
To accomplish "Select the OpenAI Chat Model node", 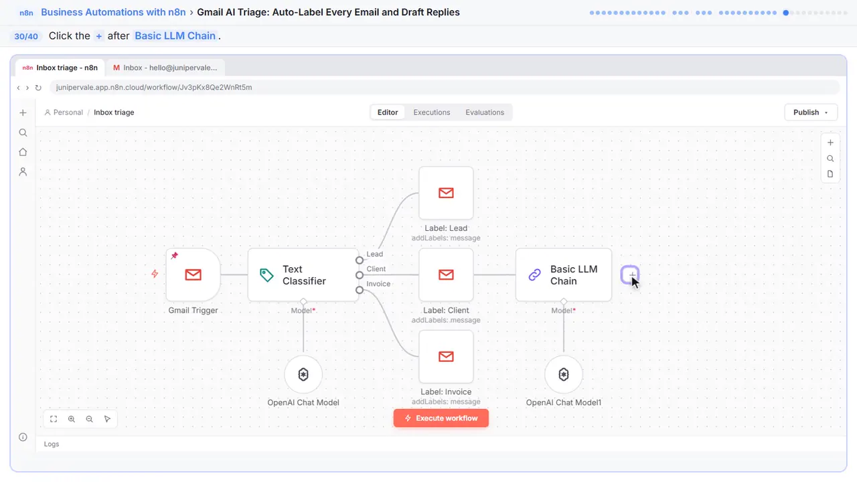I will pos(303,374).
